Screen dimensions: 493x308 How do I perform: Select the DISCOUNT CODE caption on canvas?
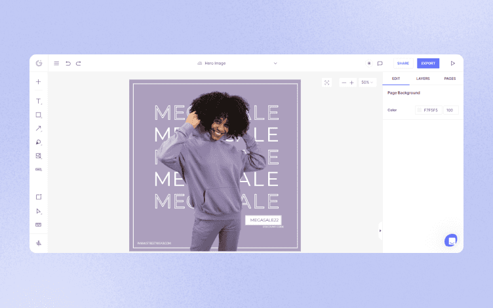pos(273,227)
